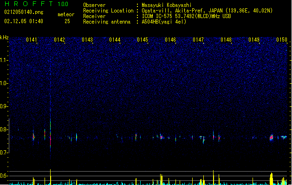Viewport: 292px width, 185px height.
Task: Click the 1.1 kHz axis label
Action: [x=4, y=60]
